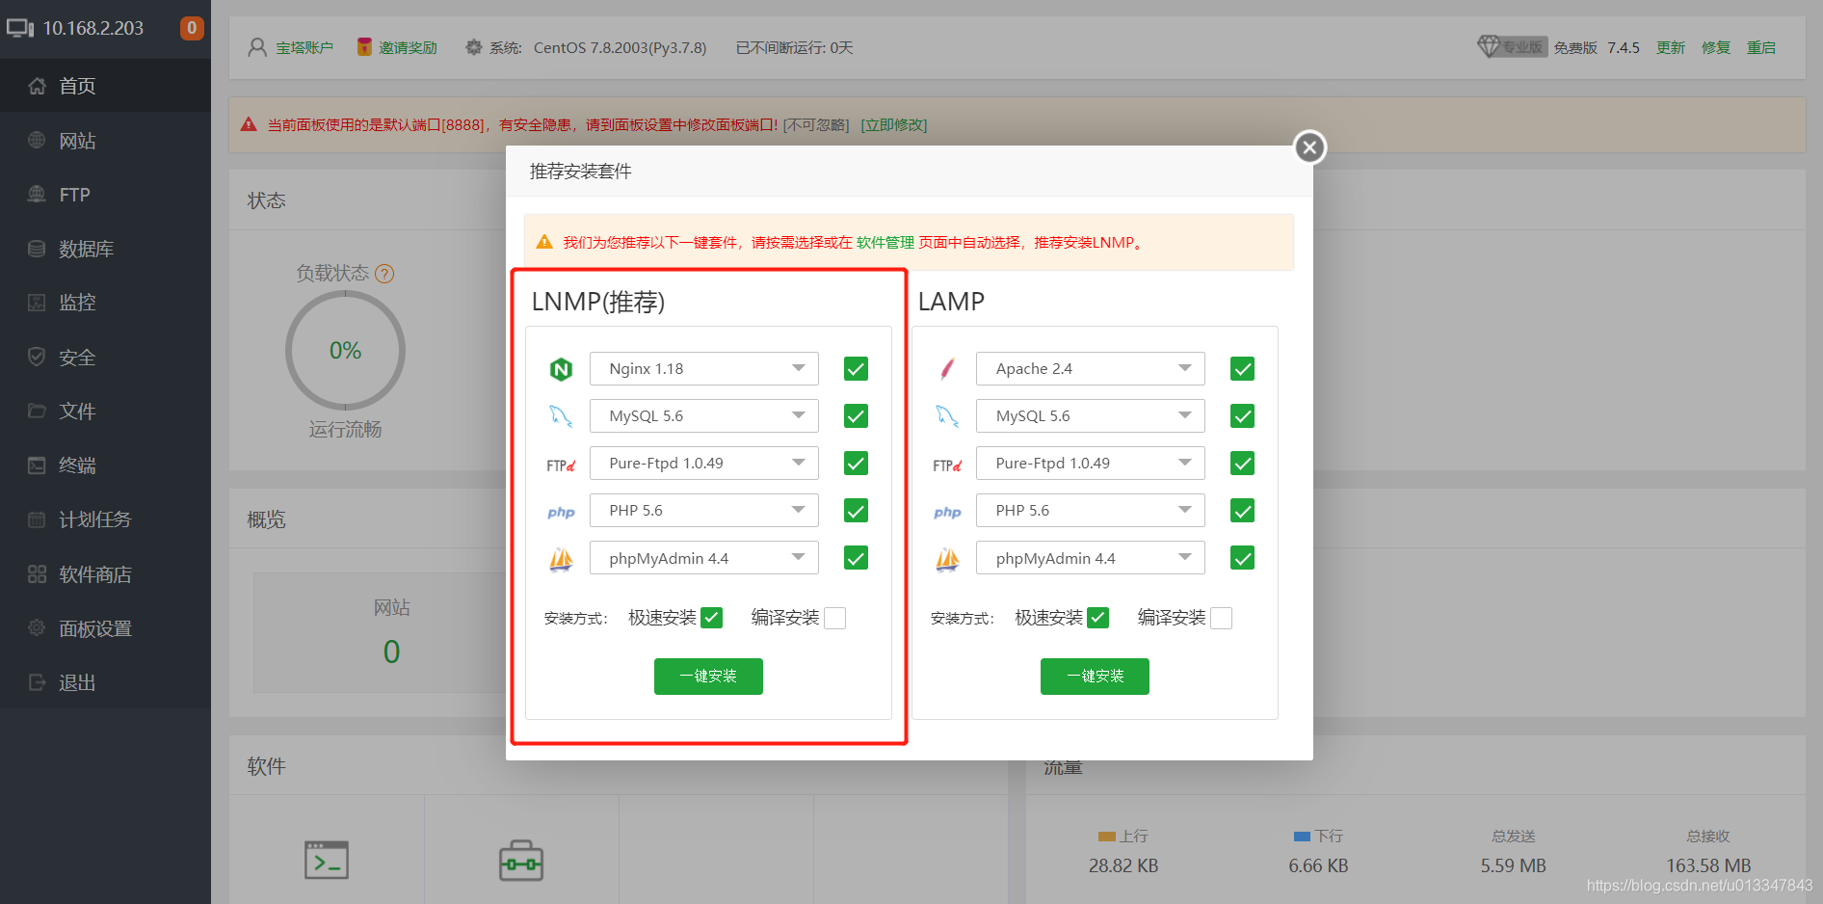Click the system gear icon in top bar

pos(473,47)
